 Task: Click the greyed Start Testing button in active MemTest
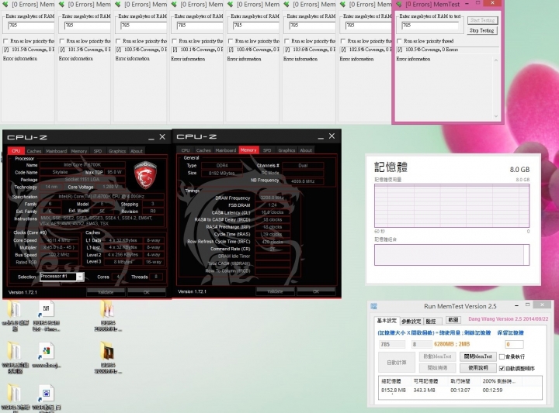coord(481,20)
